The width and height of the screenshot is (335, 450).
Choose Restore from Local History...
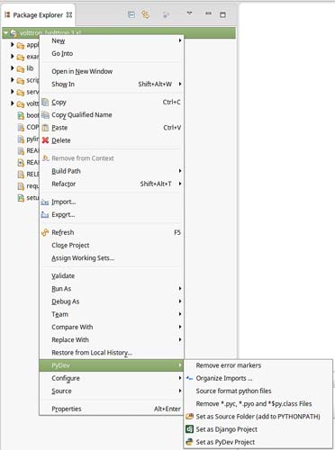coord(112,353)
